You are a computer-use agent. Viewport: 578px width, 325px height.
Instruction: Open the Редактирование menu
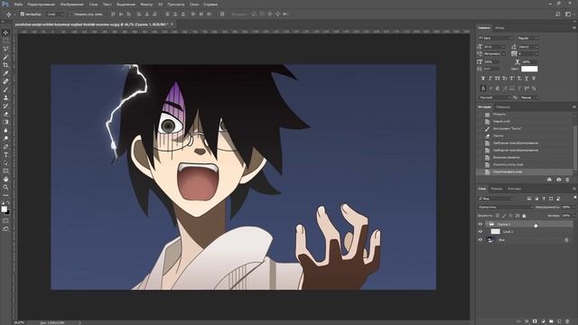pyautogui.click(x=42, y=5)
